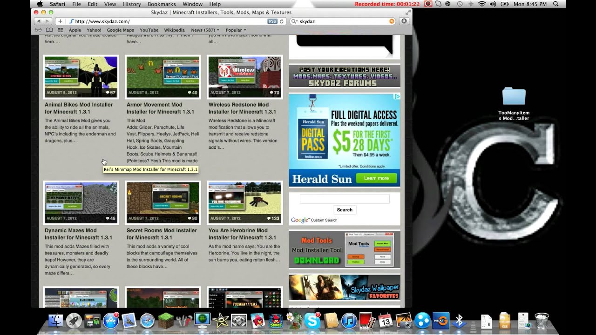This screenshot has height=335, width=596.
Task: Launch Angry Birds from the Dock
Action: [257, 320]
